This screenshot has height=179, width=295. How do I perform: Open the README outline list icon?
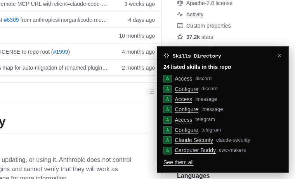pos(151,92)
